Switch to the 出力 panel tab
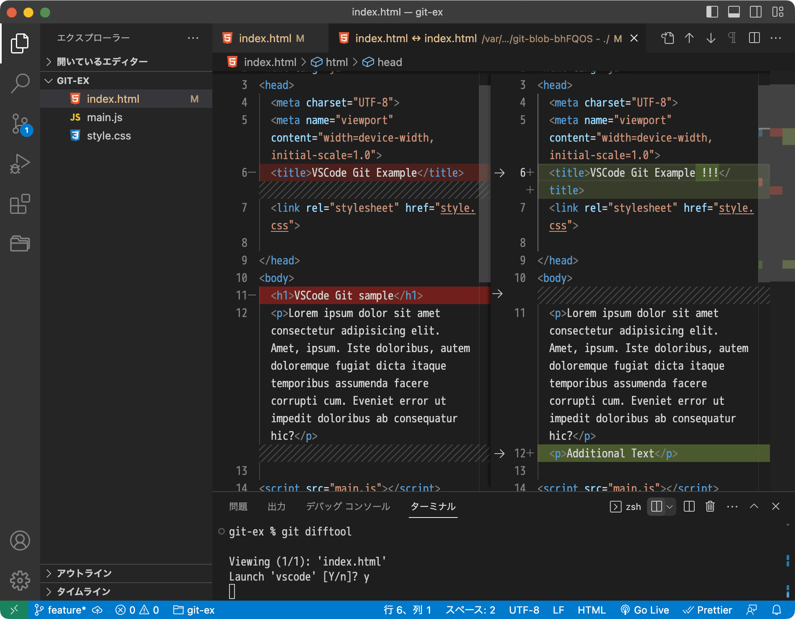 pos(276,507)
